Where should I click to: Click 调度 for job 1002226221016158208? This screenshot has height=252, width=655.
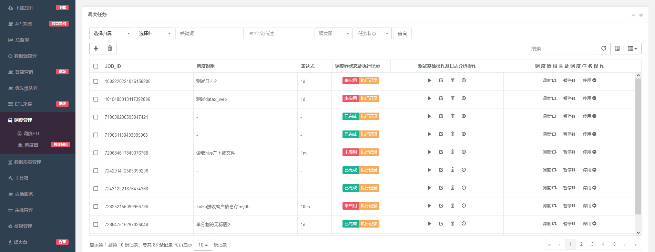point(550,81)
